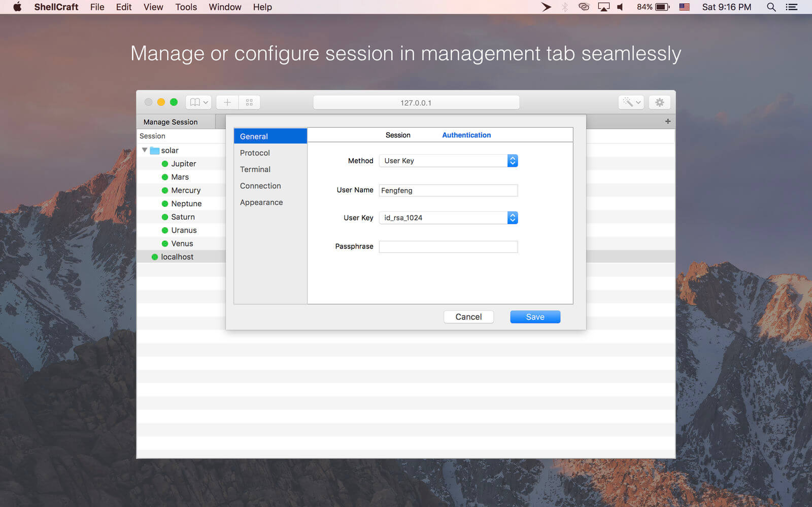Click the arrow-shaped menu bar icon
The height and width of the screenshot is (507, 812).
click(x=546, y=7)
